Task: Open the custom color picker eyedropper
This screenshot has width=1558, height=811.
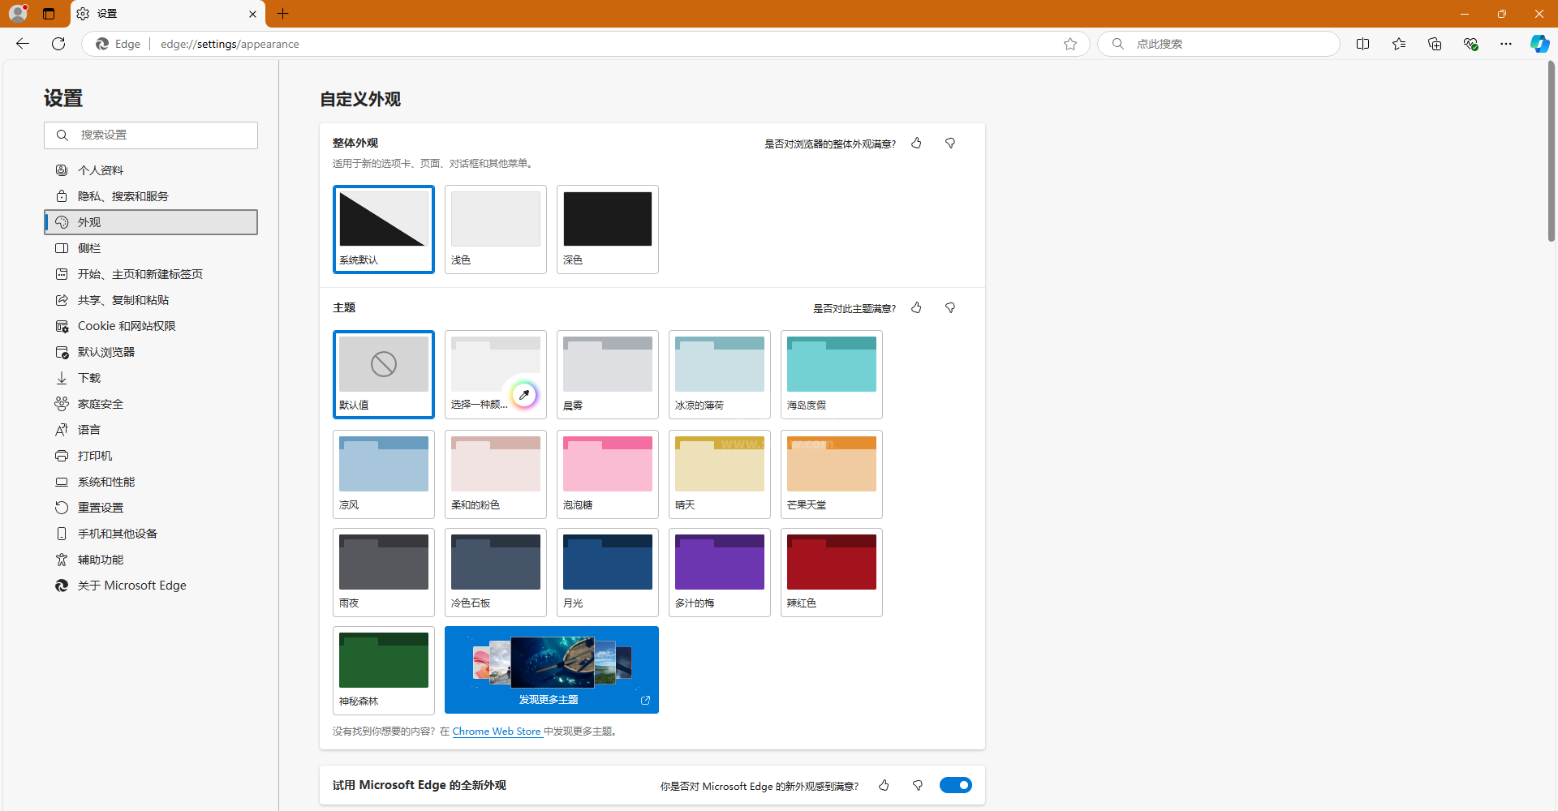Action: (x=524, y=395)
